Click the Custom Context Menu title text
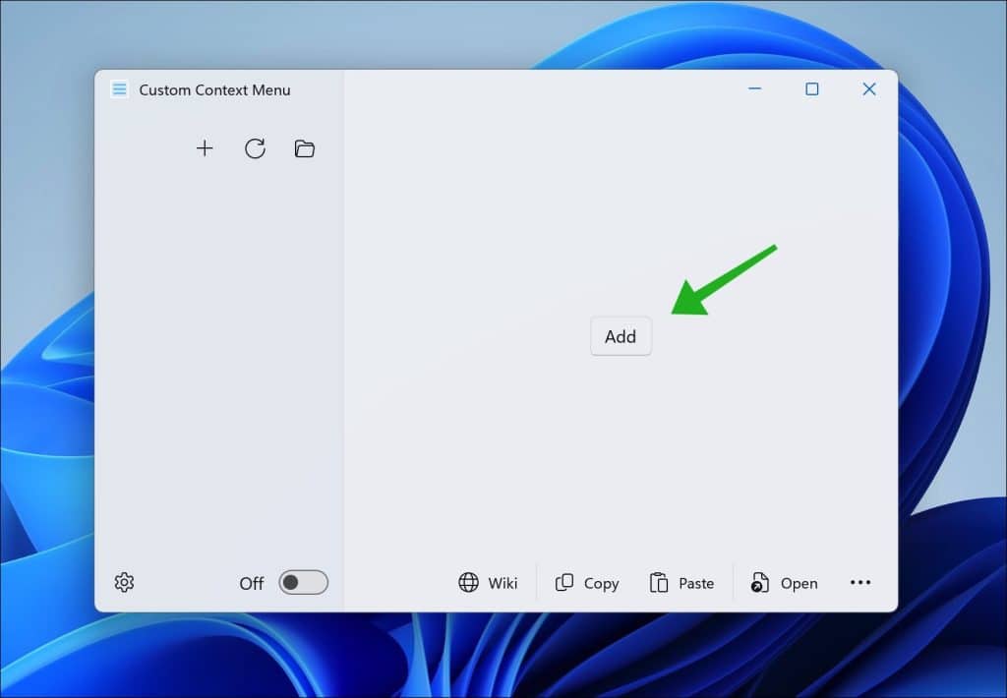Viewport: 1007px width, 698px height. point(215,89)
